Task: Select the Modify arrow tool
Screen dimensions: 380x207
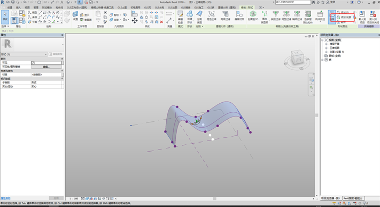Action: coord(5,16)
